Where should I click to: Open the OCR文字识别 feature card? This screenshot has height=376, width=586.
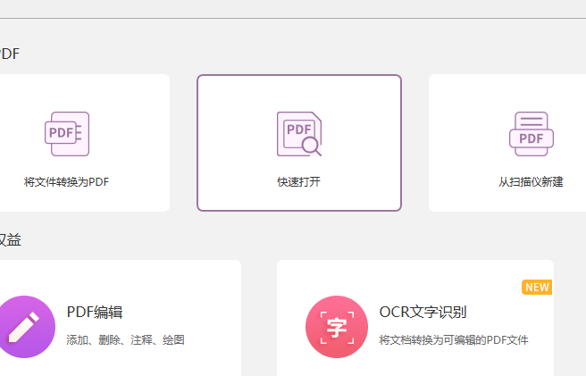pos(415,318)
